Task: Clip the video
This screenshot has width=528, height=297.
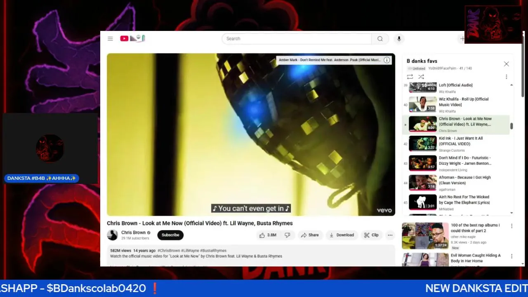Action: [371, 235]
